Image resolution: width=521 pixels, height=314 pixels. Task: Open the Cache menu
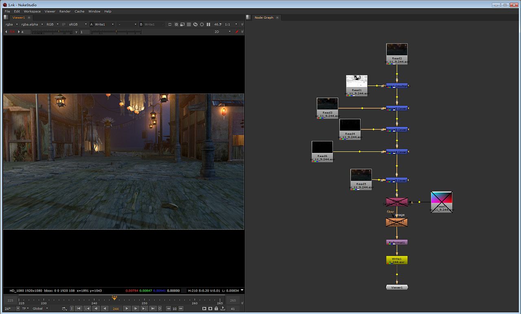click(79, 11)
